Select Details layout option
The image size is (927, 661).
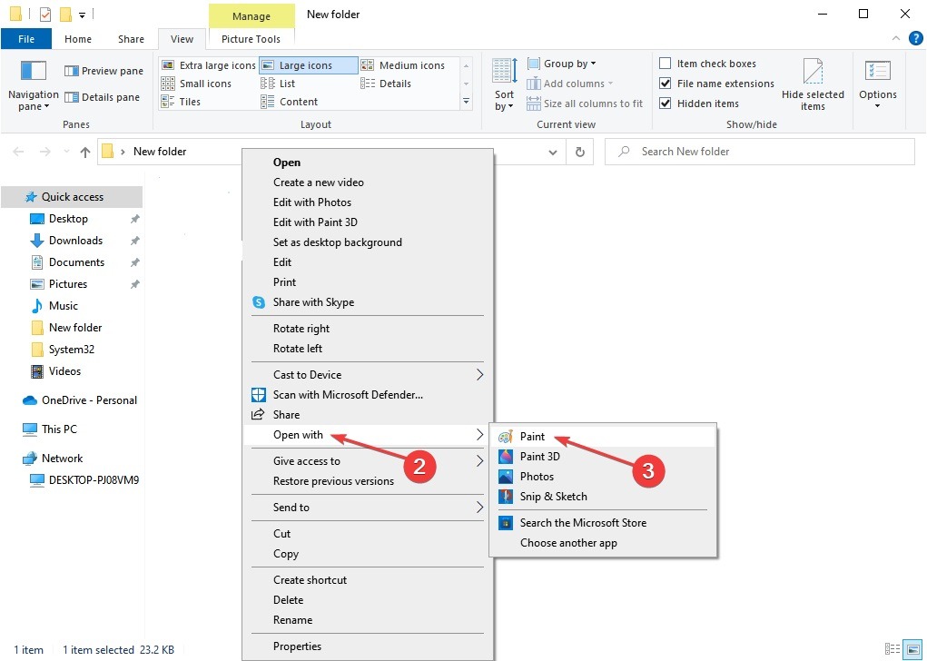386,84
